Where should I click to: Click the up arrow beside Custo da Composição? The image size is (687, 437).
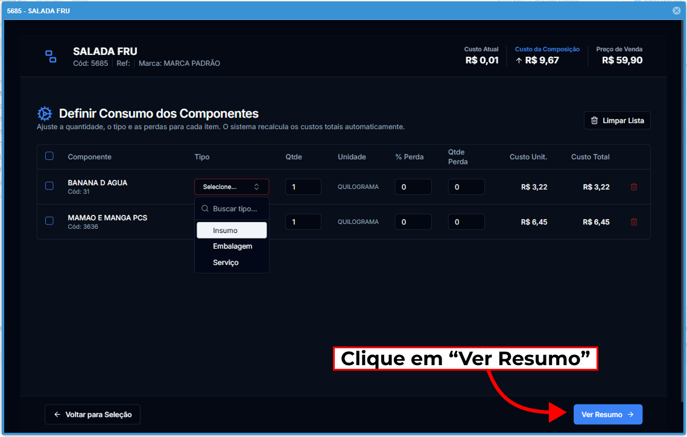click(x=519, y=60)
